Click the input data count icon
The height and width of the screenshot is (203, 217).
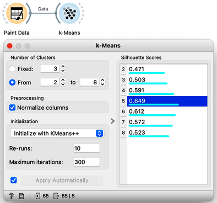point(37,196)
